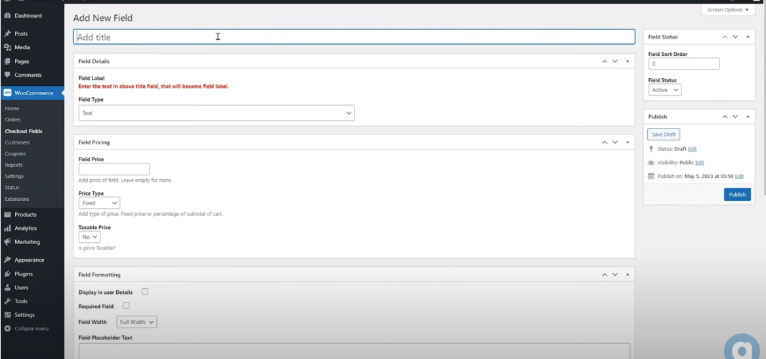766x359 pixels.
Task: Collapse the Field Pricing panel toggle
Action: (x=628, y=142)
